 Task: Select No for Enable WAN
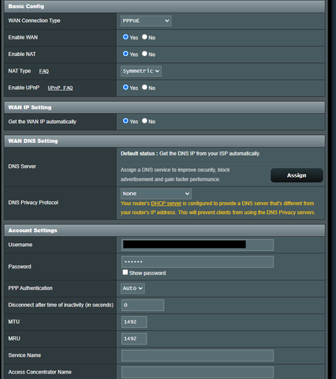144,37
